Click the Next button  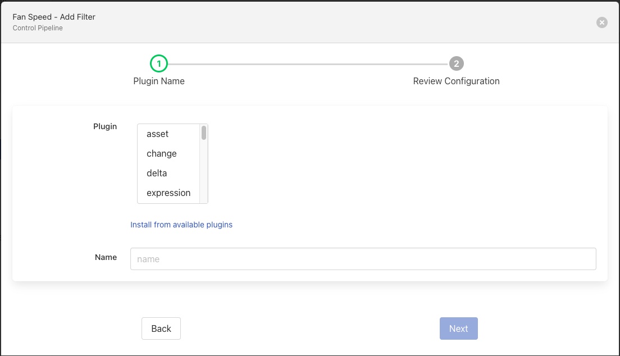458,328
